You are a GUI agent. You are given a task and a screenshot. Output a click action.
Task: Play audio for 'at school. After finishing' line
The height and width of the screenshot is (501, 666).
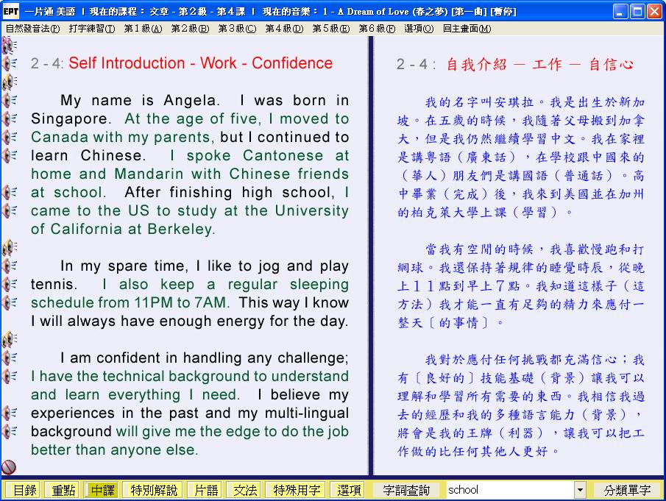[9, 192]
